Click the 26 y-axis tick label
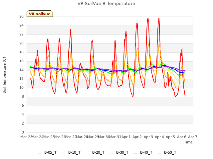 (x=21, y=17)
